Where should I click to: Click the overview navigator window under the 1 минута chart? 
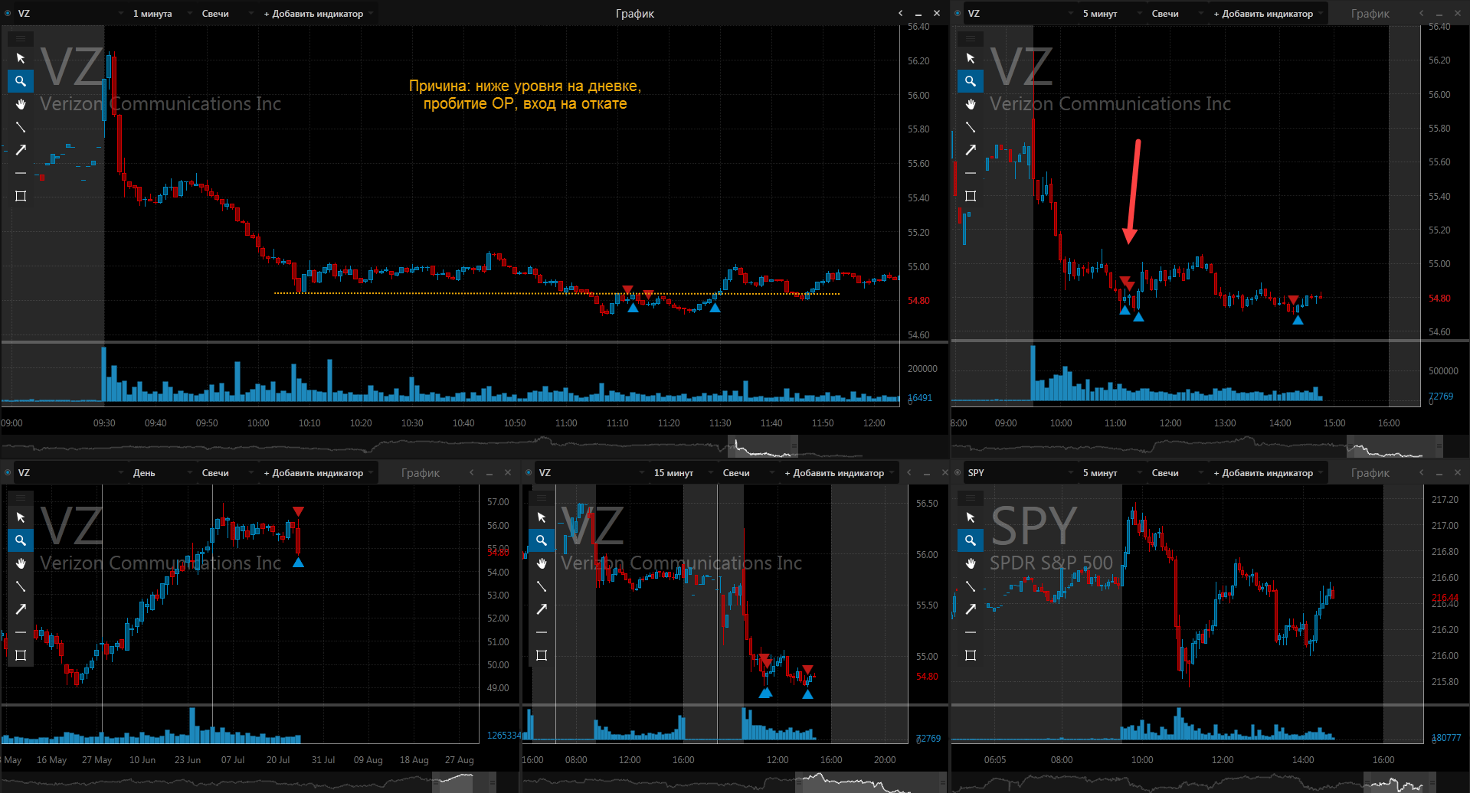(762, 446)
